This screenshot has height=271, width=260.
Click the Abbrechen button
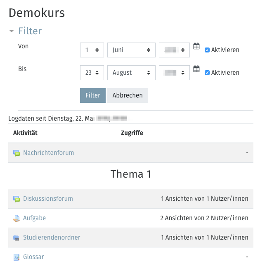(x=128, y=95)
